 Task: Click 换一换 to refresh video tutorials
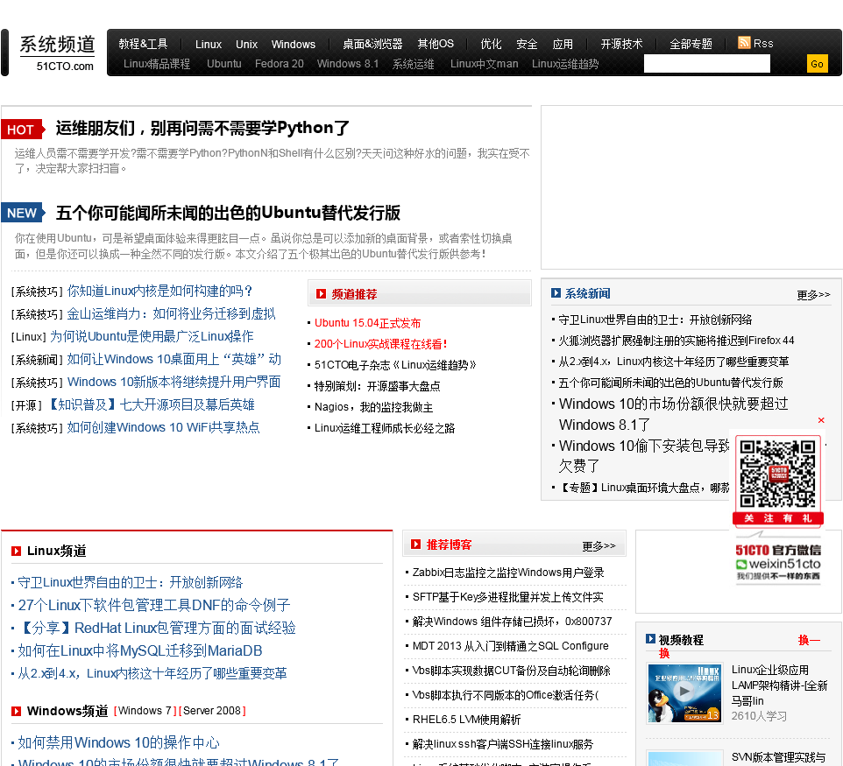click(x=809, y=640)
